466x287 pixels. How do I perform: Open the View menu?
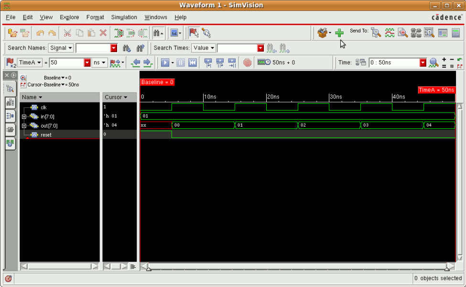click(46, 17)
